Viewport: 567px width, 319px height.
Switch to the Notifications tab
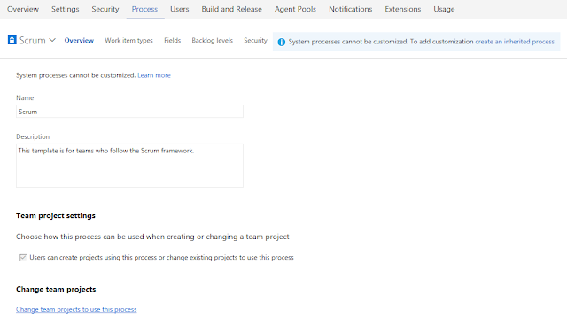pos(351,9)
